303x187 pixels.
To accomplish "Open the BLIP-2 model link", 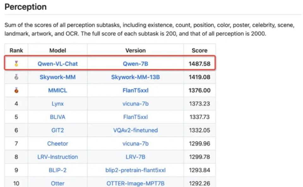I will (x=57, y=170).
